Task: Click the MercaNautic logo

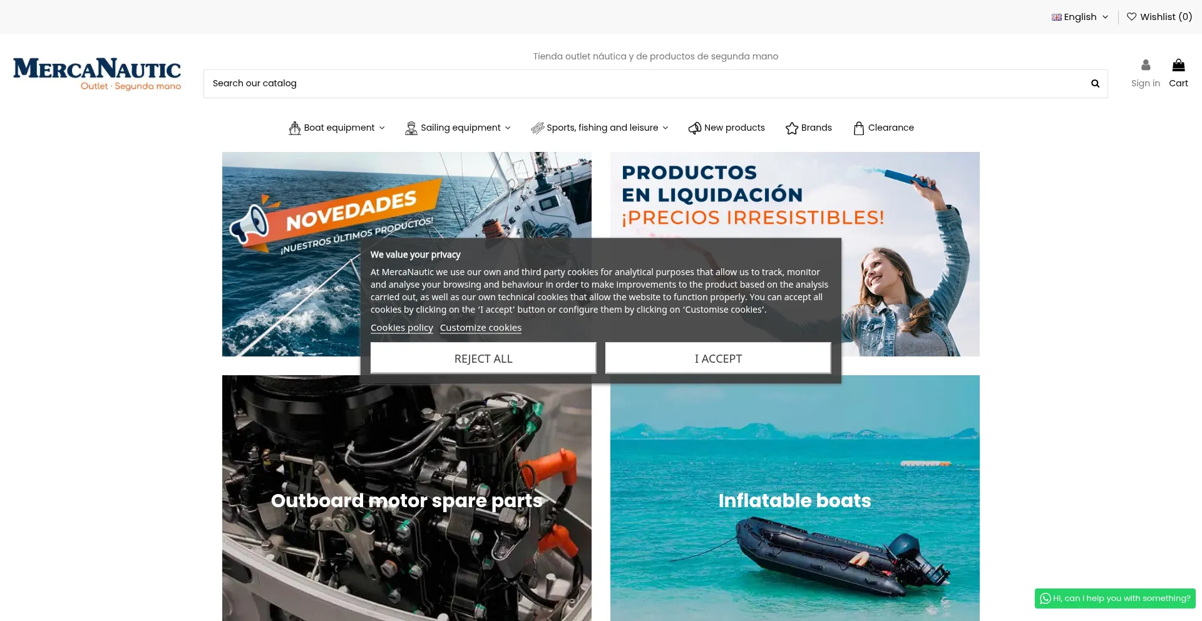Action: click(x=97, y=74)
